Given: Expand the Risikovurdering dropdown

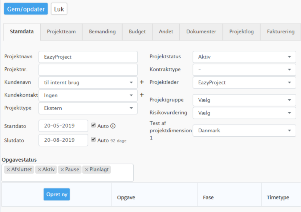Looking at the screenshot, I should (244, 113).
